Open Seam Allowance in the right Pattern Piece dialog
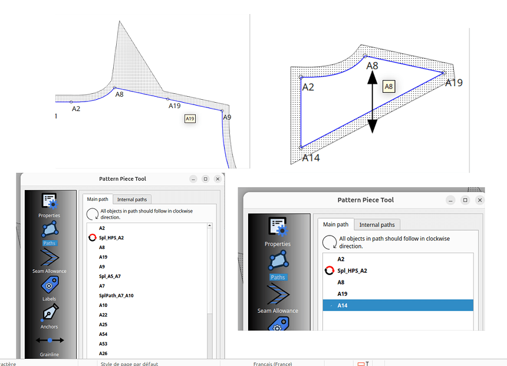 [x=278, y=298]
